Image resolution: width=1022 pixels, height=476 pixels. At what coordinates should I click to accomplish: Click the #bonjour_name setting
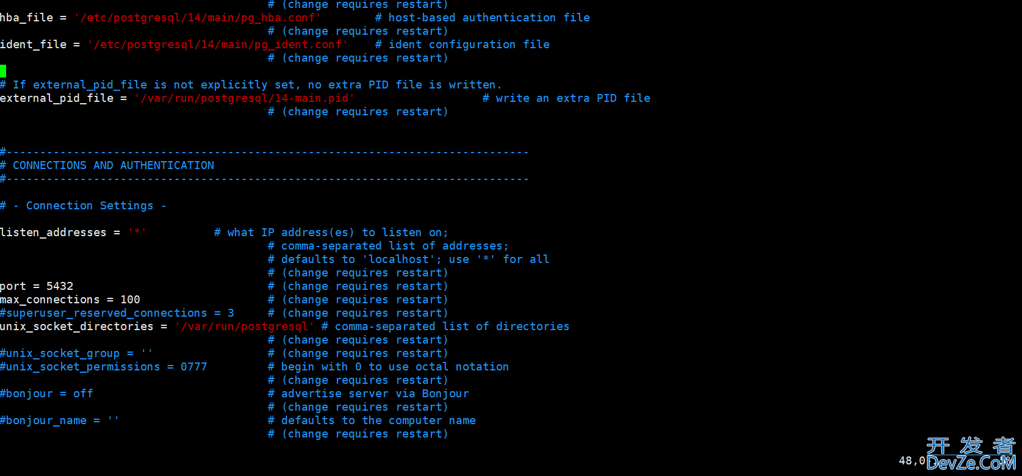[x=60, y=420]
